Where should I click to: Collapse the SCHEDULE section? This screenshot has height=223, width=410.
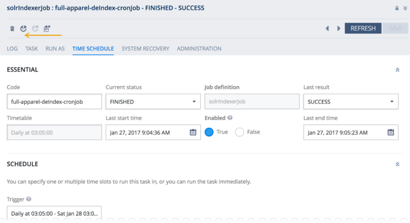[397, 164]
